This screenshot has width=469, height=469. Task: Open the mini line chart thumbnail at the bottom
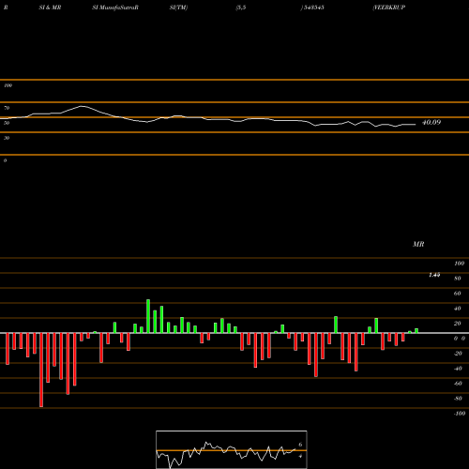coord(232,449)
